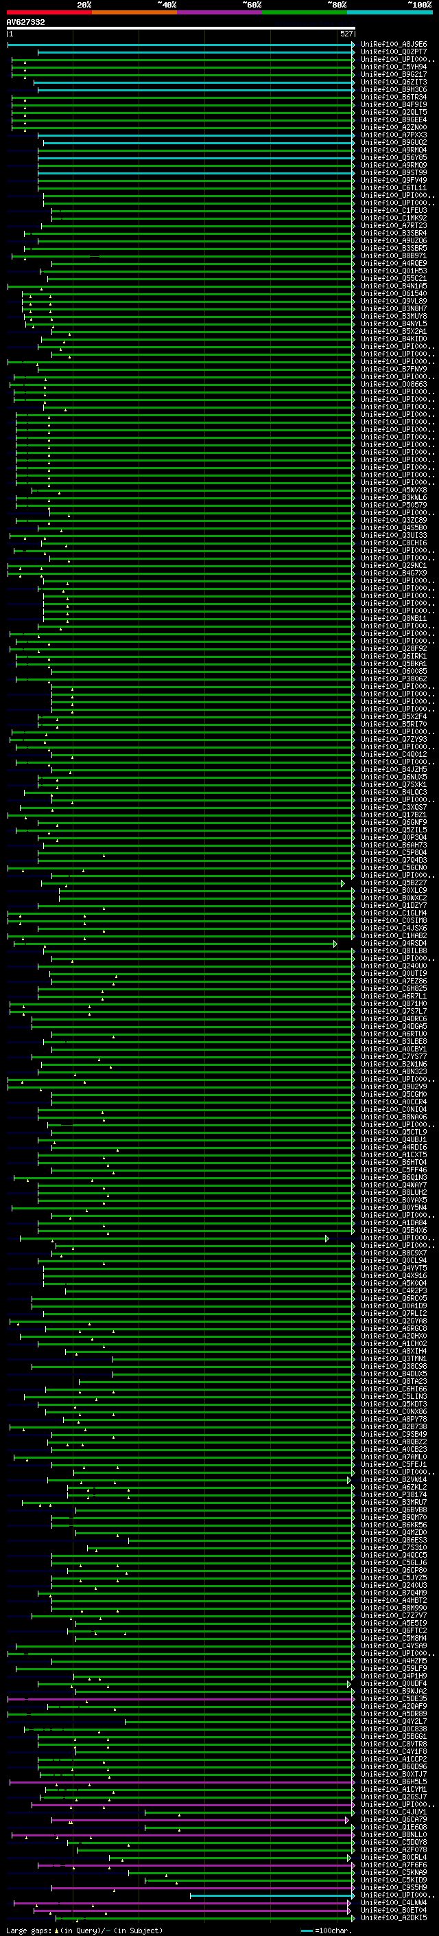Click UniRef100_B5RI70 entry
Viewport: 439px width, 1936px height.
pyautogui.click(x=394, y=724)
